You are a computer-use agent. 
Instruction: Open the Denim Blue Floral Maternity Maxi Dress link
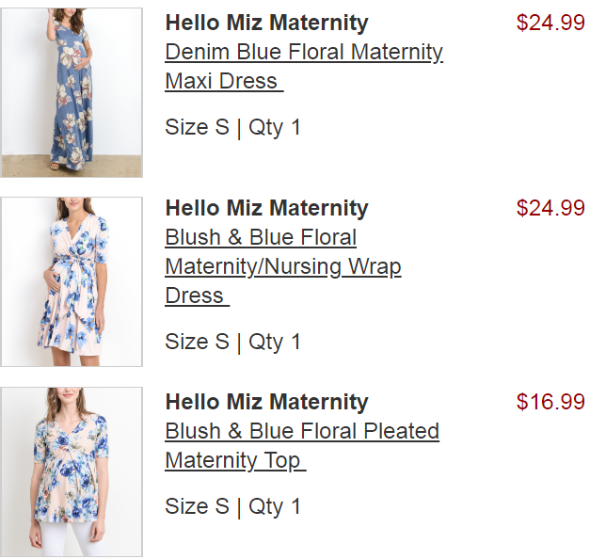tap(303, 53)
